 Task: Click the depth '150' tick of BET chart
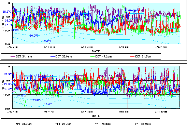[8, 44]
